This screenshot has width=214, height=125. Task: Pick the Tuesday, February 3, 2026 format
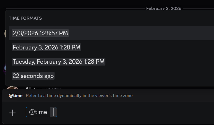(59, 62)
